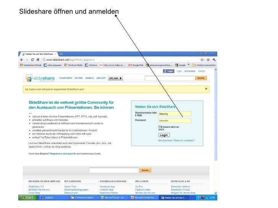
Task: Open the Windows Media bookmark
Action: click(x=73, y=65)
